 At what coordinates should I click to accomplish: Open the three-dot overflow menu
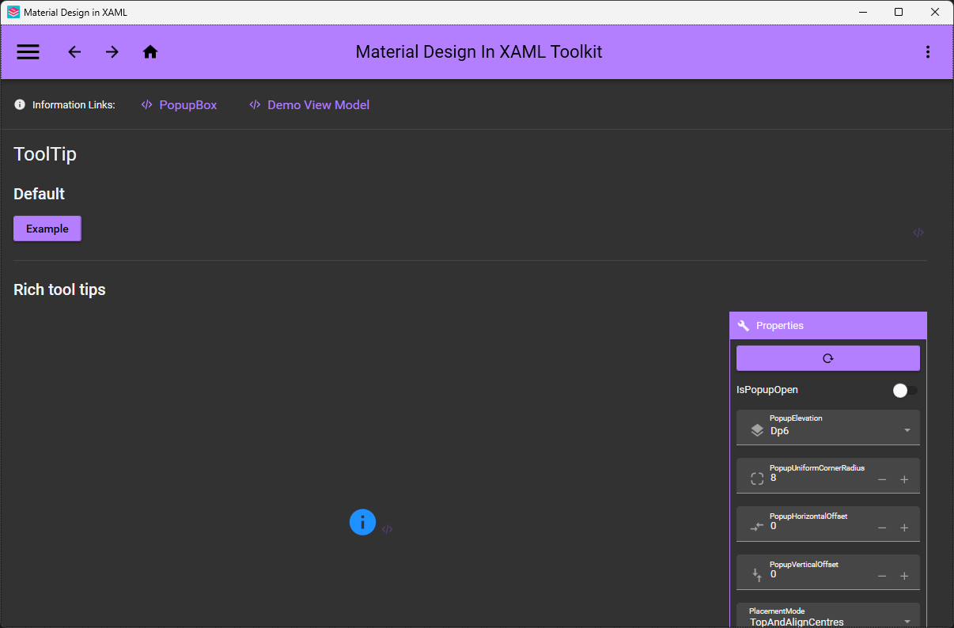pyautogui.click(x=927, y=52)
